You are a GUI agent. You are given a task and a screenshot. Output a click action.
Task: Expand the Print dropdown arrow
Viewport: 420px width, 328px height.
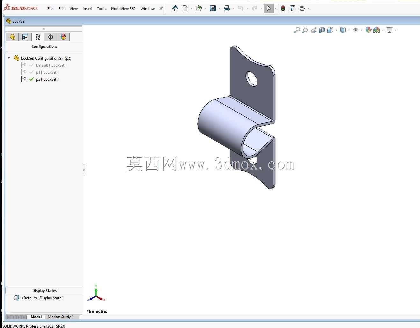[x=234, y=8]
